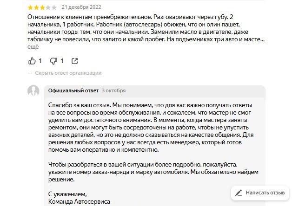
Task: Click the fifth gray rating star
Action: (x=54, y=8)
